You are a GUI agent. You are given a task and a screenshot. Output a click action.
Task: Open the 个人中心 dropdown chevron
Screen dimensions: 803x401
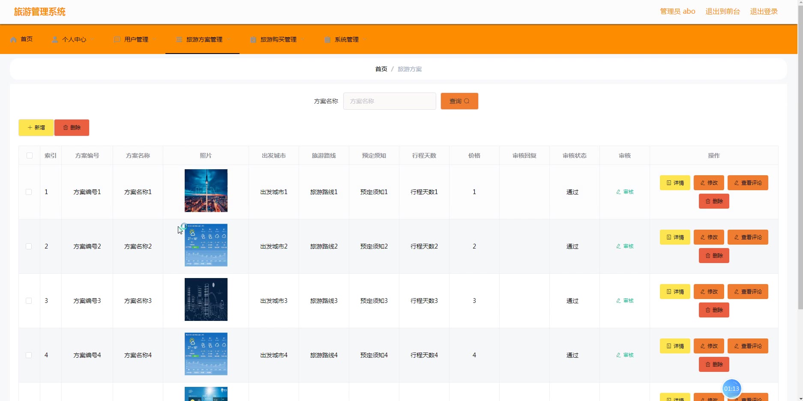pyautogui.click(x=93, y=39)
